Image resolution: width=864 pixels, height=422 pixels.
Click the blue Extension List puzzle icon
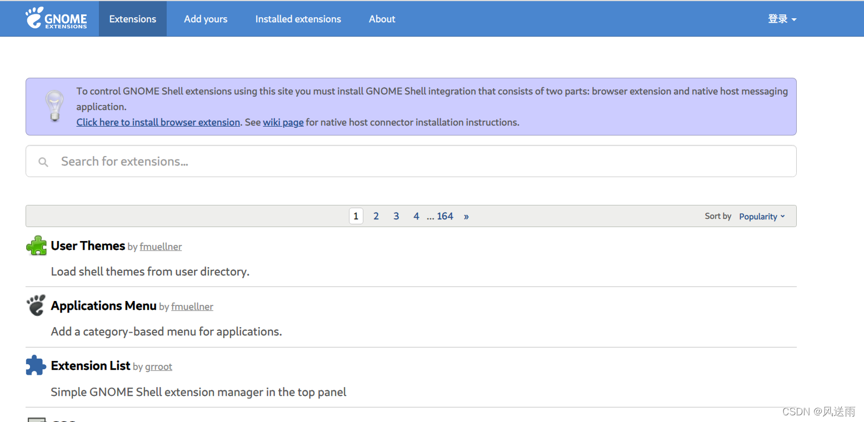pyautogui.click(x=36, y=365)
